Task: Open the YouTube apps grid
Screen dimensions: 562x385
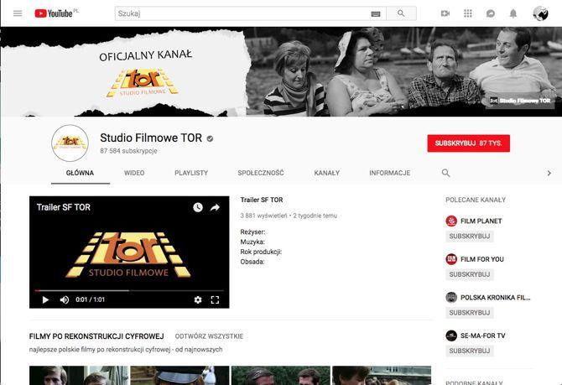Action: [x=468, y=13]
